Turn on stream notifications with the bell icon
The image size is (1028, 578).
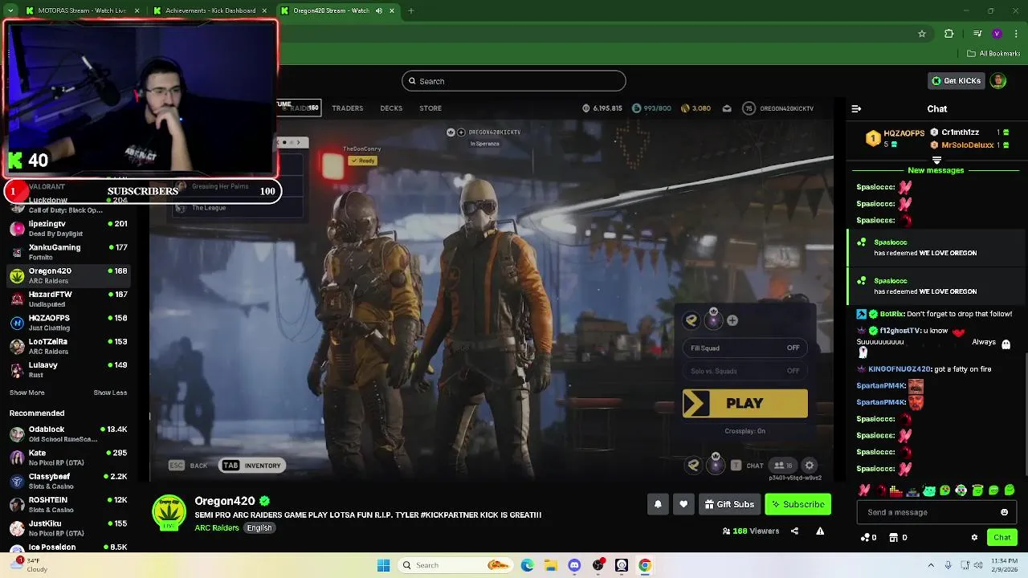[658, 504]
